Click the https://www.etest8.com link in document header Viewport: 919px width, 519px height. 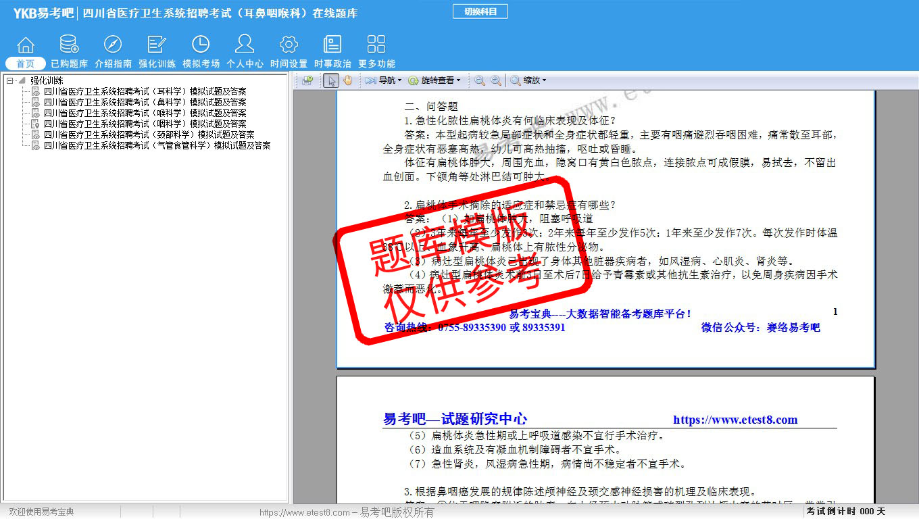coord(735,420)
